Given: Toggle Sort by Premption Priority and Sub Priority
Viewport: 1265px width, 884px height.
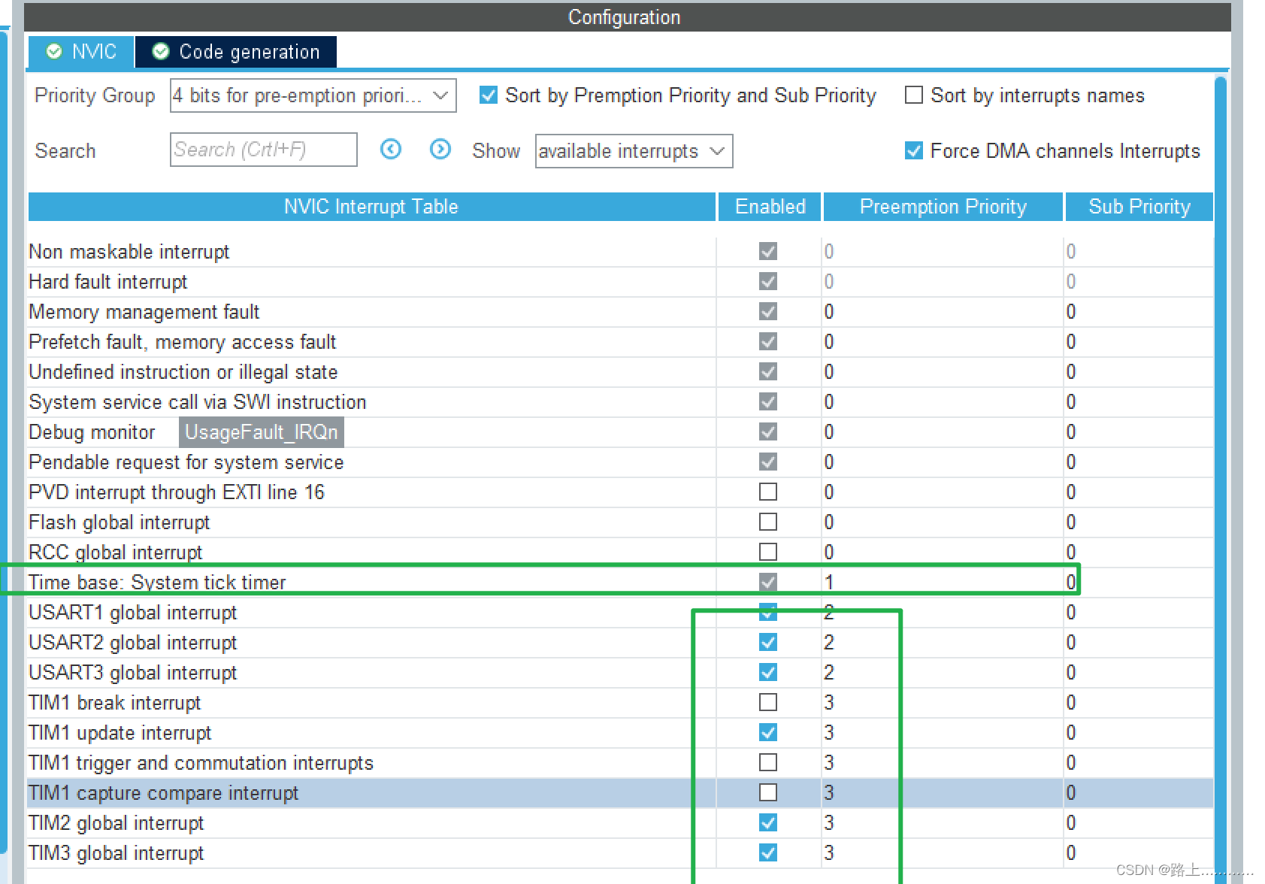Looking at the screenshot, I should point(489,95).
